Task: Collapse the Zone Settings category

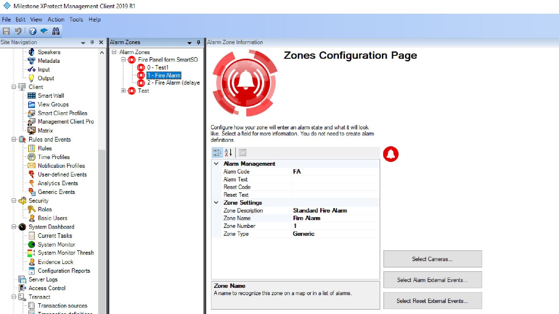Action: pos(216,203)
